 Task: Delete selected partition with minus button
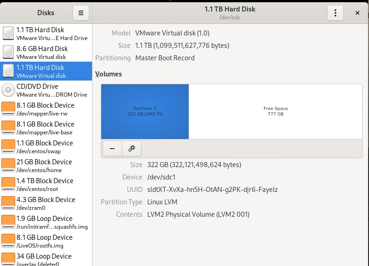[x=112, y=149]
